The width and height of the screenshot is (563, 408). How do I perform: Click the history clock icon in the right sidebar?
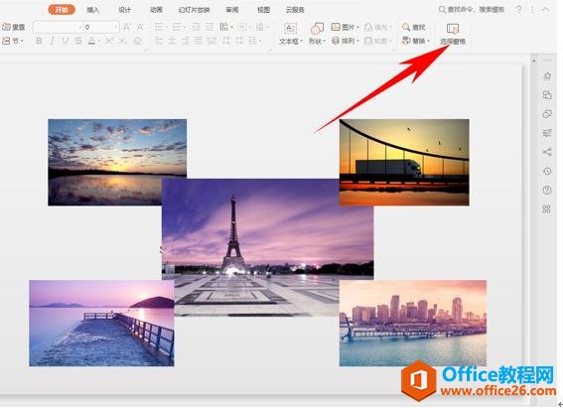(x=547, y=171)
